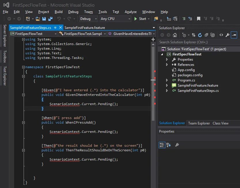Close the SampleFirstFeatureSteps.cs tab
Viewport: 240px width, 188px height.
tap(61, 27)
